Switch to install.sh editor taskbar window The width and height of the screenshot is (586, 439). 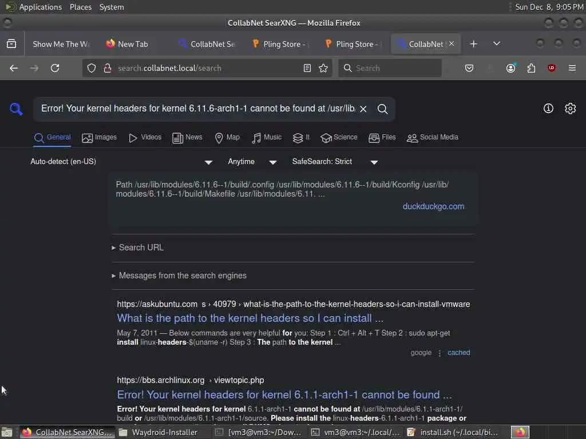pyautogui.click(x=453, y=432)
